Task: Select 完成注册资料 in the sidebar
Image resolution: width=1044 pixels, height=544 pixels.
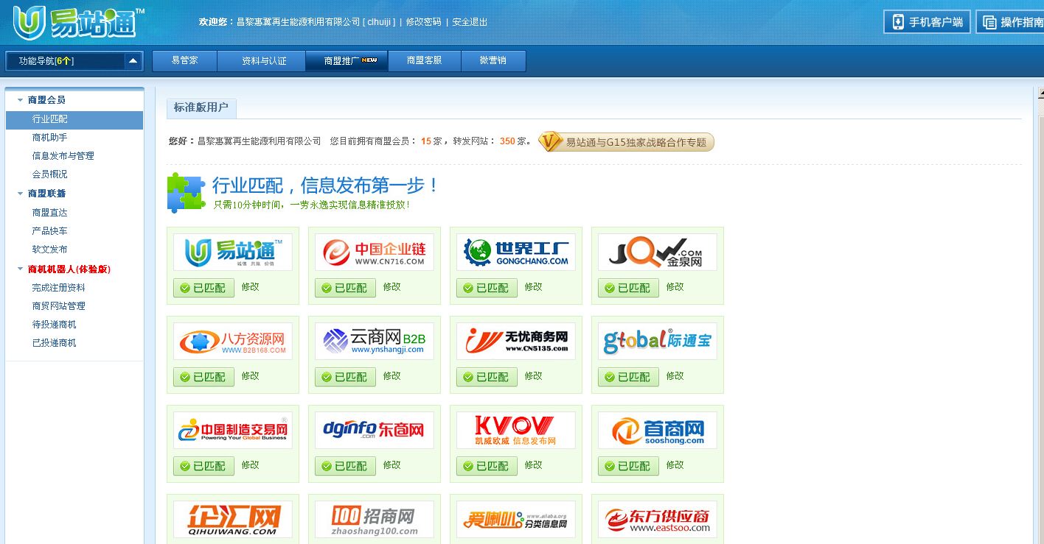Action: click(59, 288)
